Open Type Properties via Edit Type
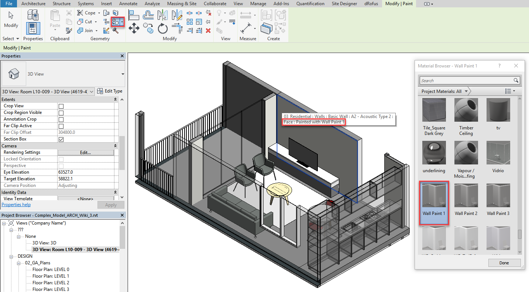 point(110,91)
